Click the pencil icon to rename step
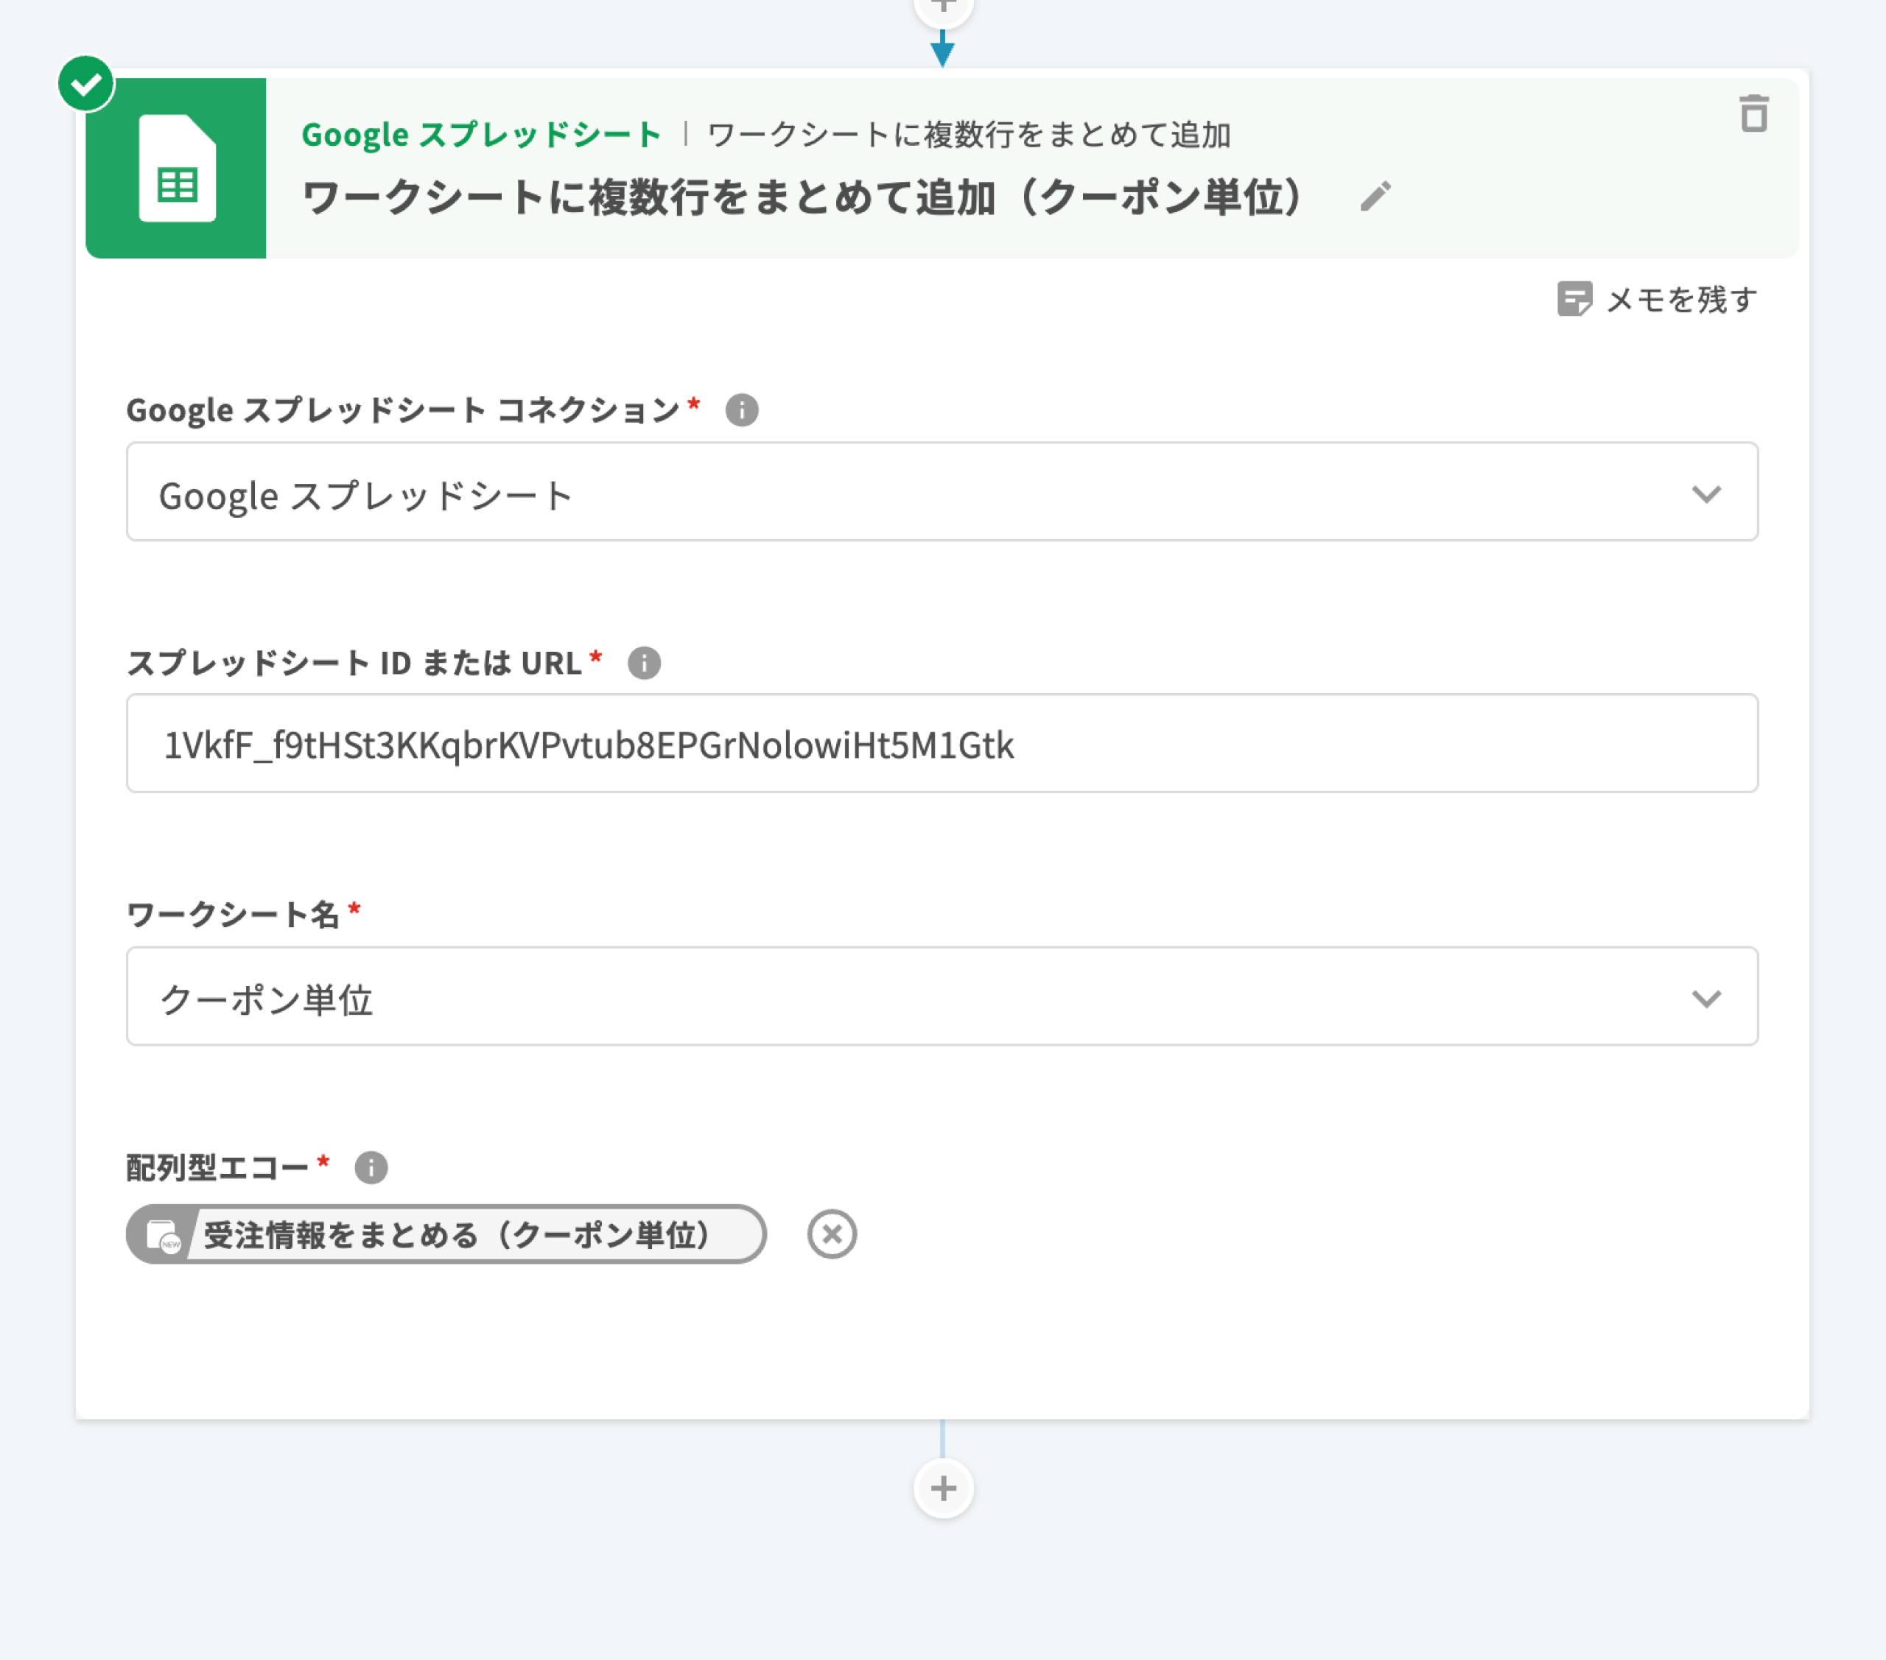 click(1375, 197)
